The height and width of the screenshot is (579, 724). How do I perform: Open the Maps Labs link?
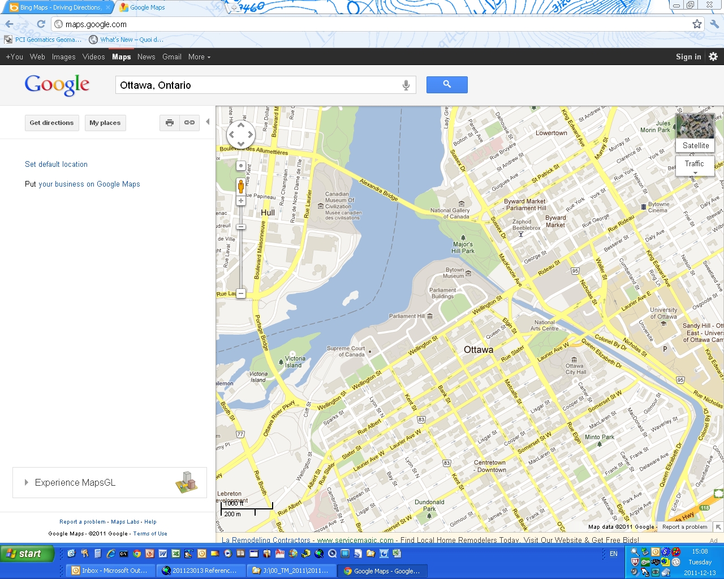[125, 522]
